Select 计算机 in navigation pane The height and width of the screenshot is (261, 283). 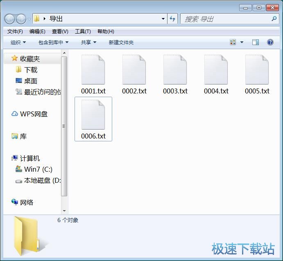pos(26,158)
